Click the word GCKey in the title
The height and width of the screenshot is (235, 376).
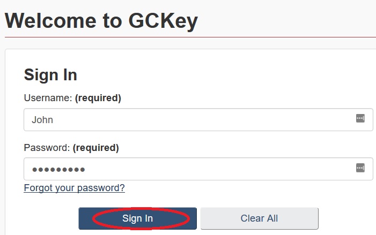(x=163, y=21)
